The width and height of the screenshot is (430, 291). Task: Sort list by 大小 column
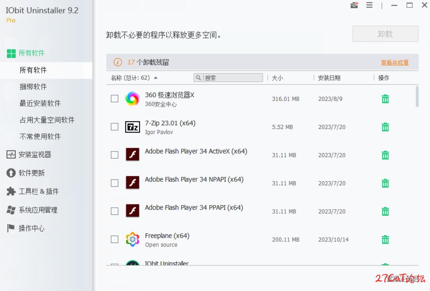(277, 78)
